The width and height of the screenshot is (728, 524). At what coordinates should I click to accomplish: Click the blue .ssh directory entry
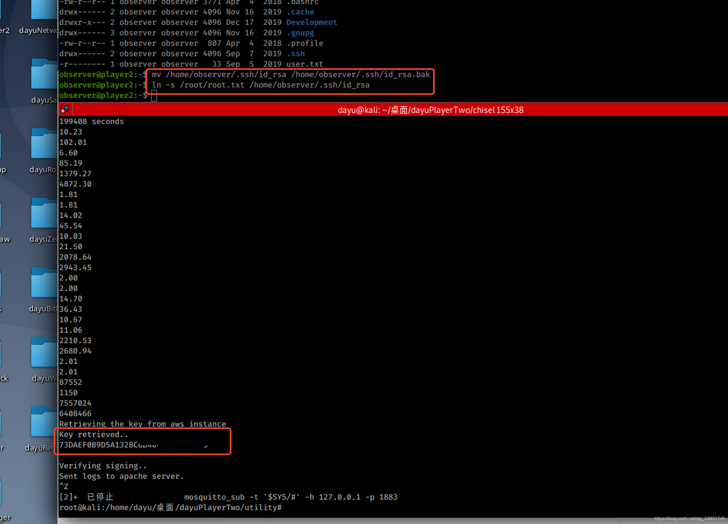tap(295, 54)
